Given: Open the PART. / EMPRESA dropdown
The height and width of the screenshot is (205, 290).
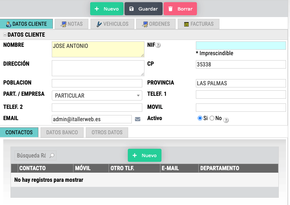Looking at the screenshot, I should (x=97, y=96).
